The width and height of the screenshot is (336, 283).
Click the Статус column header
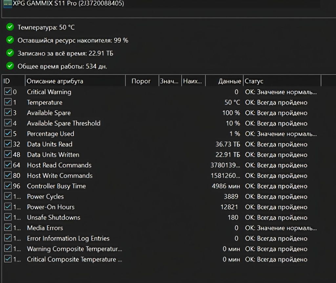pos(282,81)
